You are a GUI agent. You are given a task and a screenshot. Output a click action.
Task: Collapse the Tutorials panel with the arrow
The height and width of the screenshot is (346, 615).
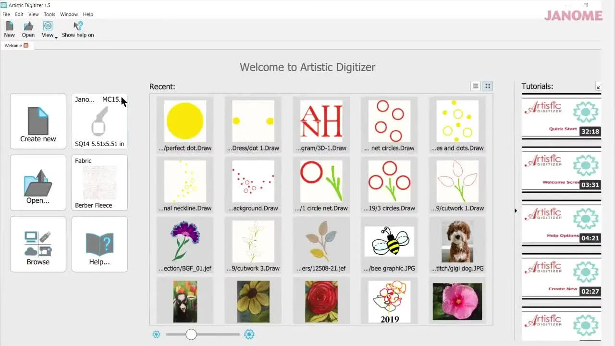[599, 86]
